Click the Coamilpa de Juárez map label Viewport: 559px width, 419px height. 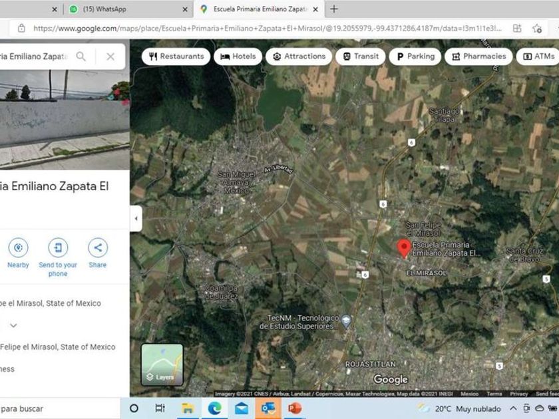222,292
